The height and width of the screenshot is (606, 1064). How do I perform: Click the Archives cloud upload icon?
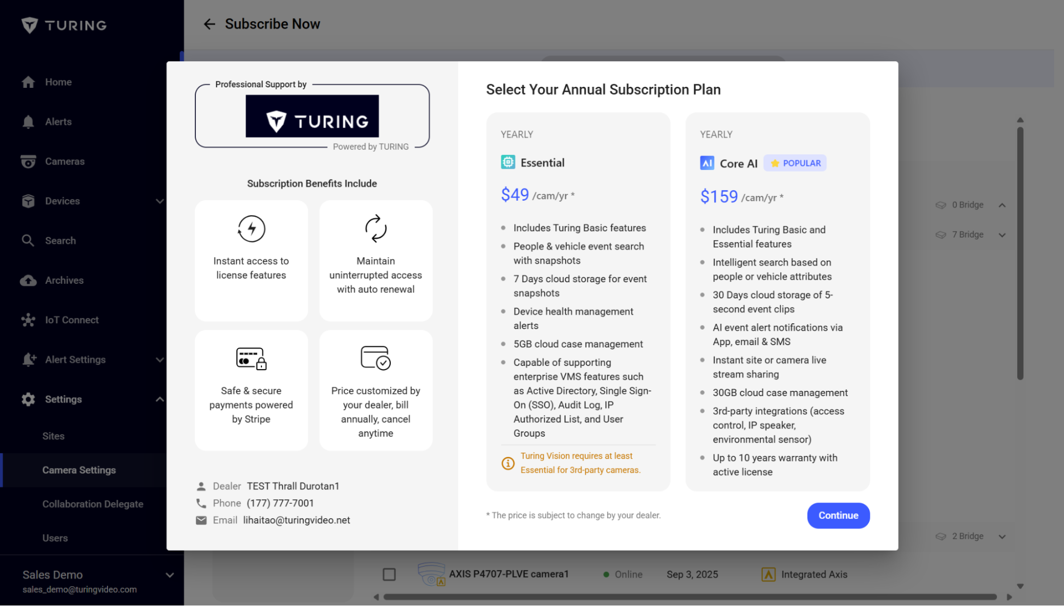pos(28,281)
